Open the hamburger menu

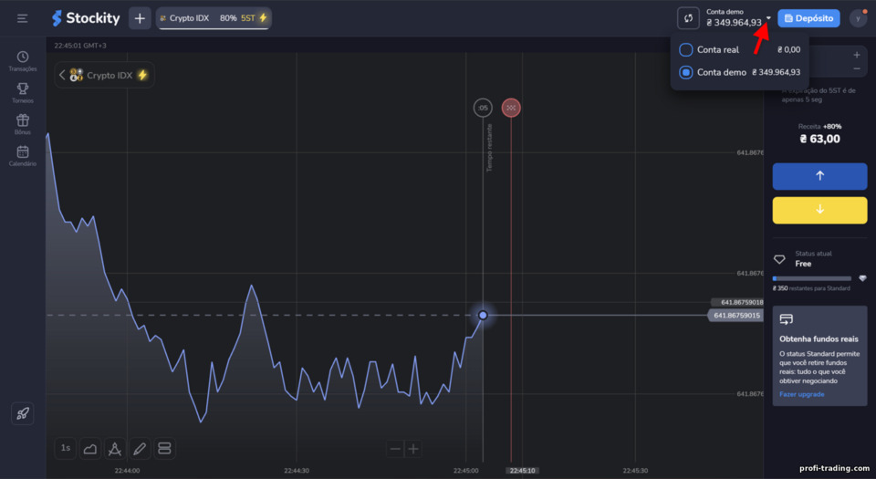pos(22,18)
